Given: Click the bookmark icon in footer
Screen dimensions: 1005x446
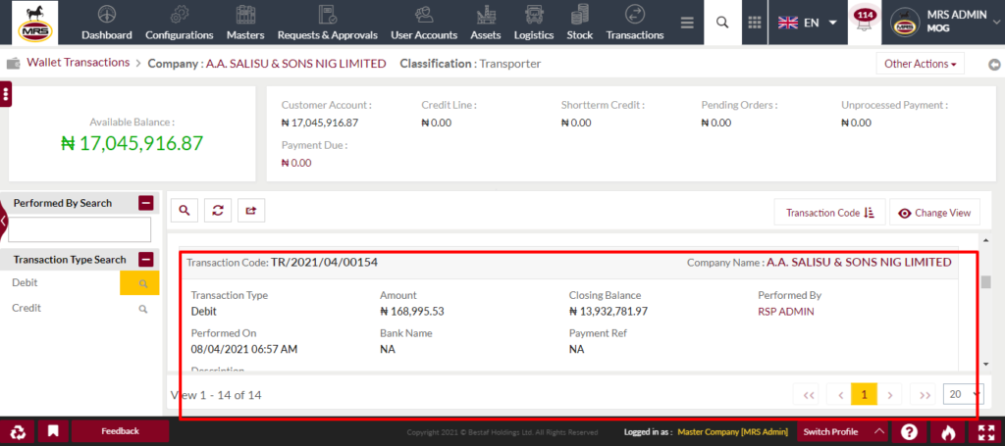Looking at the screenshot, I should click(53, 431).
